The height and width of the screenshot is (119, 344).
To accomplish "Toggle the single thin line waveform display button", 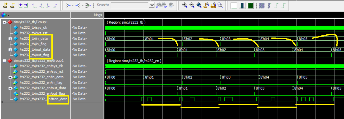I will click(234, 5).
